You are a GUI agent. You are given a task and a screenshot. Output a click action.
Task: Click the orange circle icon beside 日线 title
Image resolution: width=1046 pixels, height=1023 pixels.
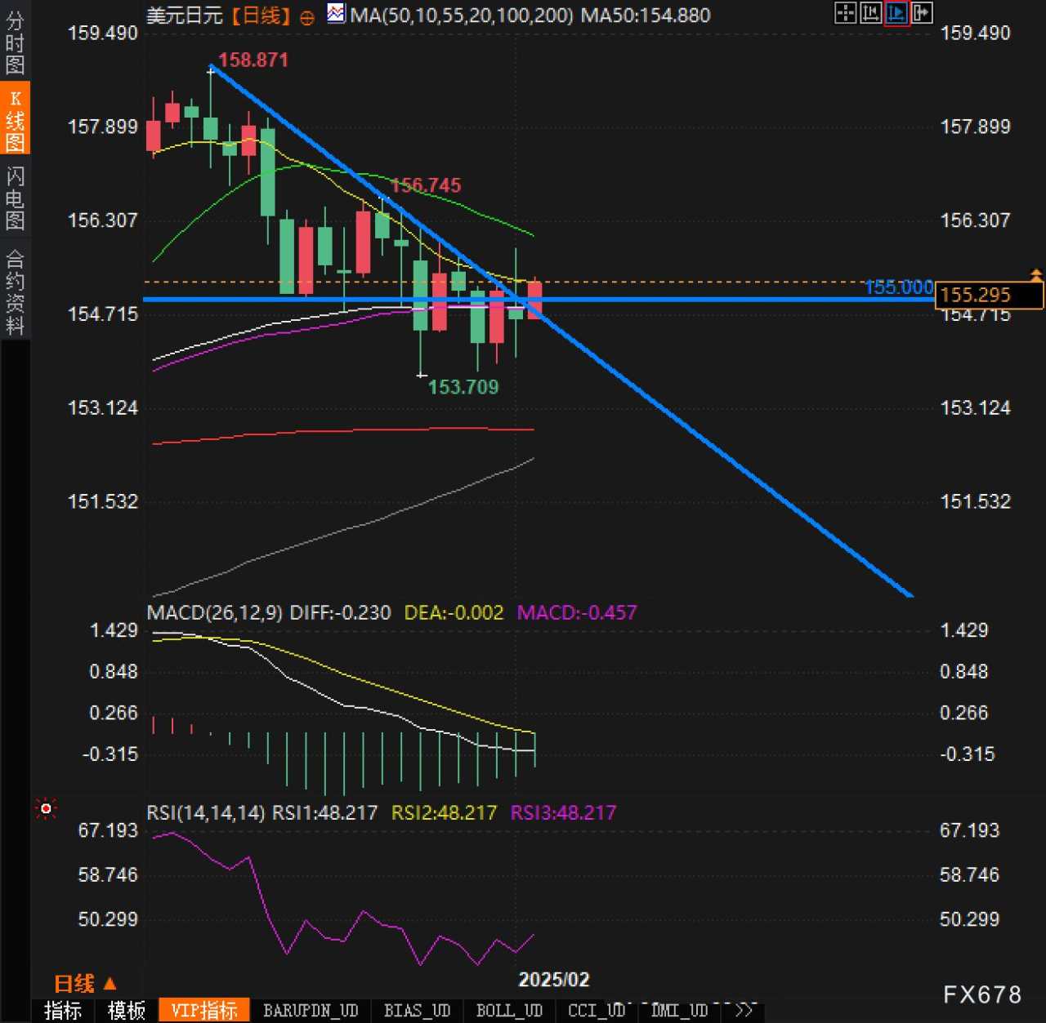coord(307,17)
